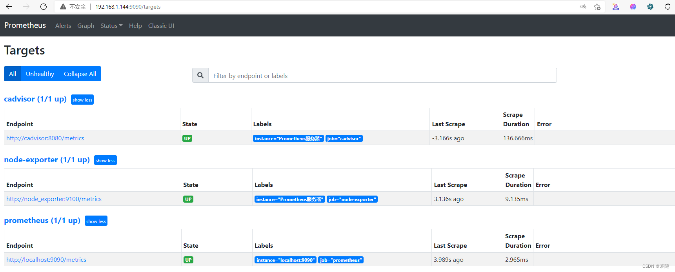Go back with the browser back arrow
The height and width of the screenshot is (272, 675).
pyautogui.click(x=9, y=7)
